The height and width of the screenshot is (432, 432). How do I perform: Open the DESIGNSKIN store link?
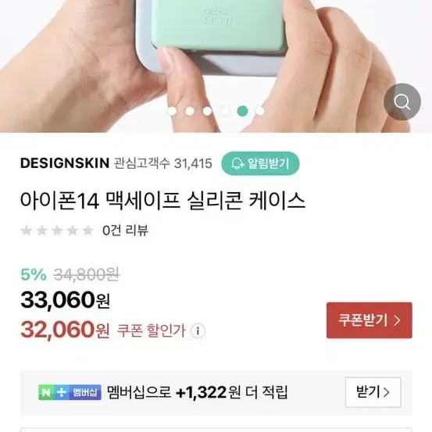(x=65, y=163)
